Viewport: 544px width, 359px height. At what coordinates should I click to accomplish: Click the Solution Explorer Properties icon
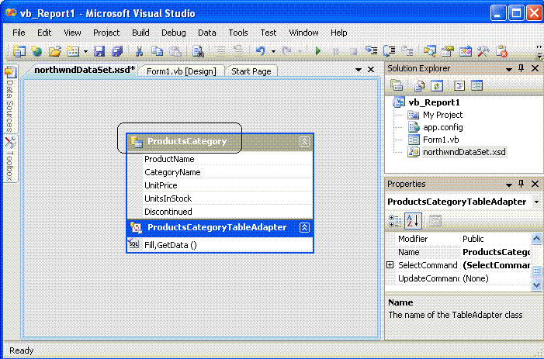pos(397,85)
